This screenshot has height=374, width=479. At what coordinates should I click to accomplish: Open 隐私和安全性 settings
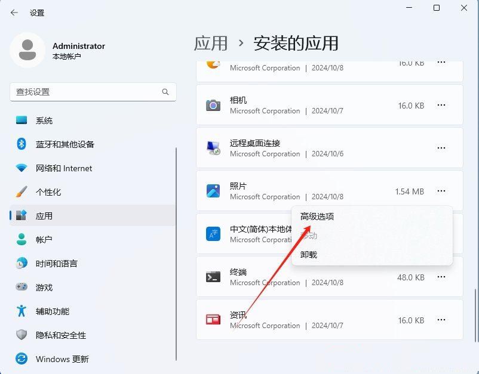93,335
